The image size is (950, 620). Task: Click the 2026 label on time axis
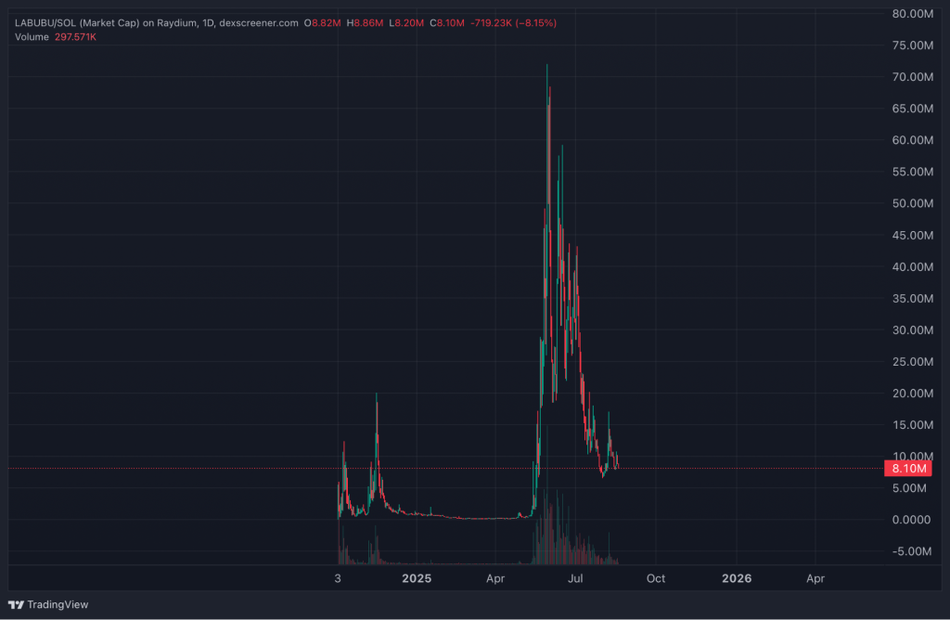737,578
